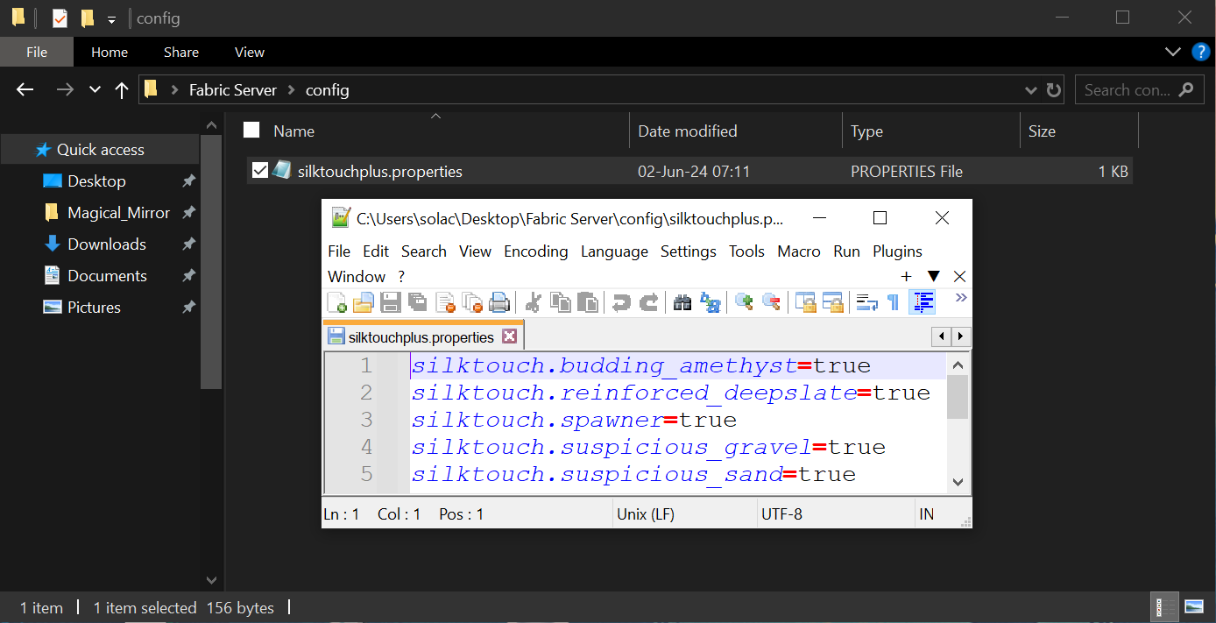
Task: Select the silktouchplus.properties editor tab
Action: 423,336
